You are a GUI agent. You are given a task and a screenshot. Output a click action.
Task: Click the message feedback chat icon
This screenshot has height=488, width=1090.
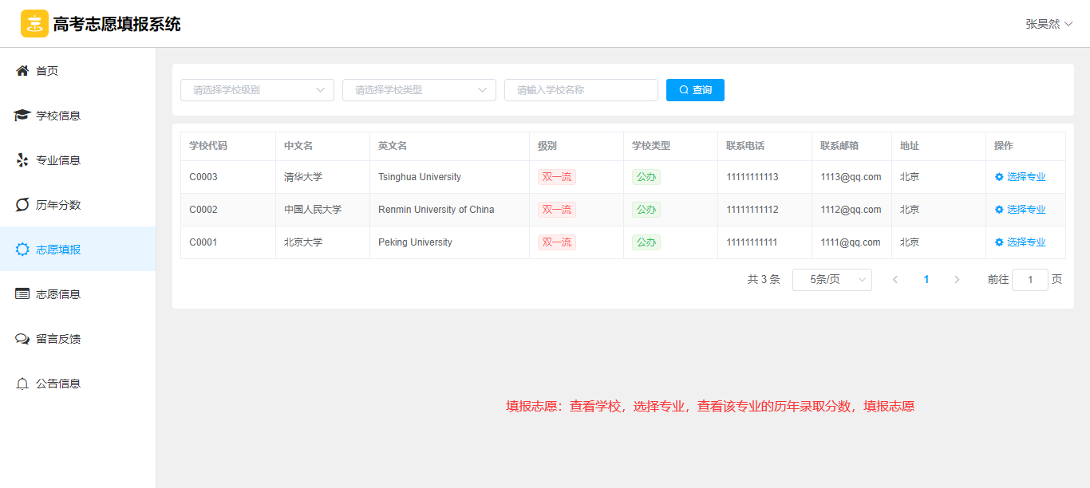tap(22, 339)
